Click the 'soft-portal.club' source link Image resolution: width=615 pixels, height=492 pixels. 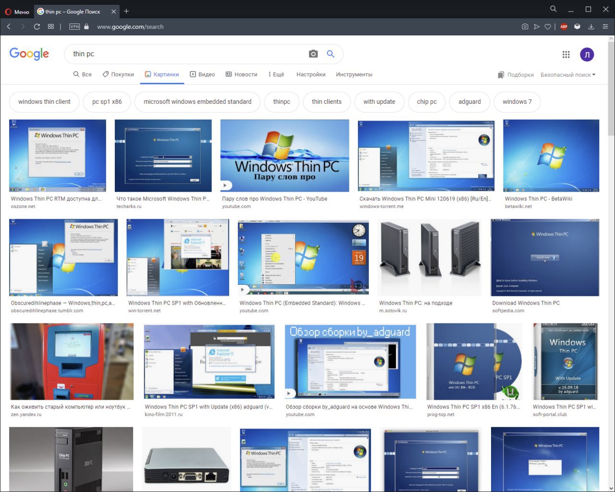550,415
